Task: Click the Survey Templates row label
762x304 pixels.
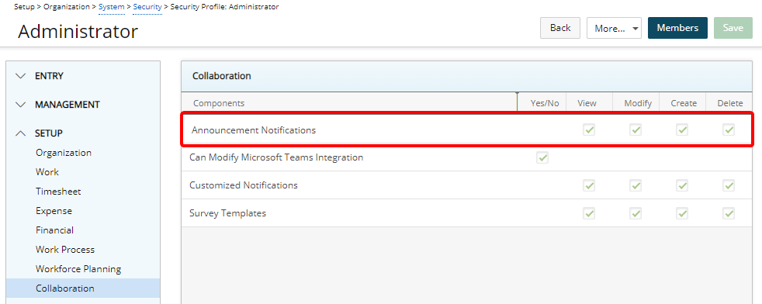Action: [x=228, y=213]
